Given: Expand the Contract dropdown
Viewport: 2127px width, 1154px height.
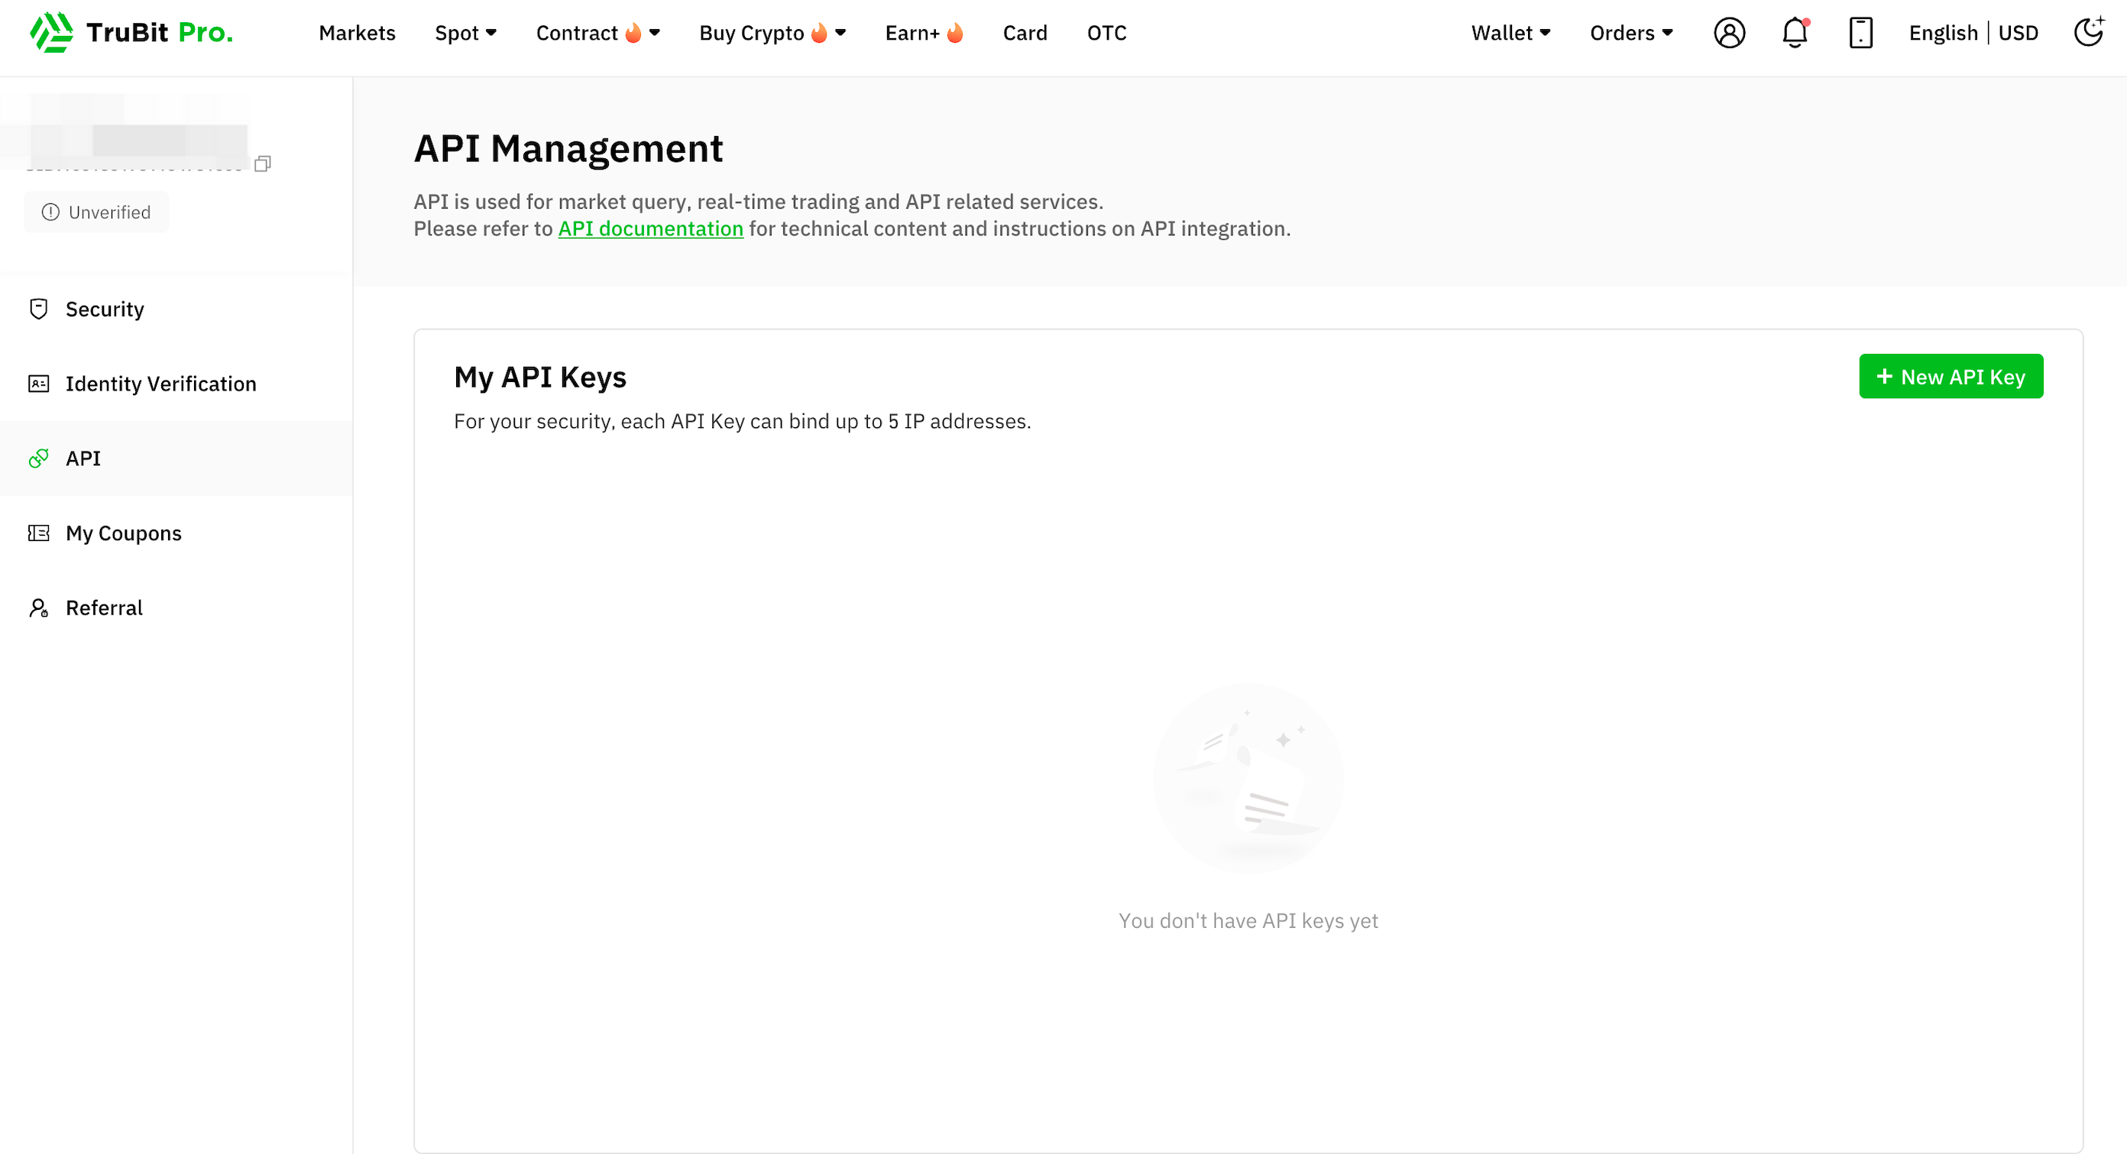Looking at the screenshot, I should pos(597,33).
